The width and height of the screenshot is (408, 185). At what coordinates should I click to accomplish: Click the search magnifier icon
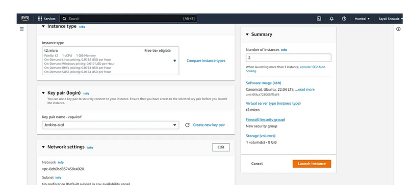pyautogui.click(x=65, y=19)
